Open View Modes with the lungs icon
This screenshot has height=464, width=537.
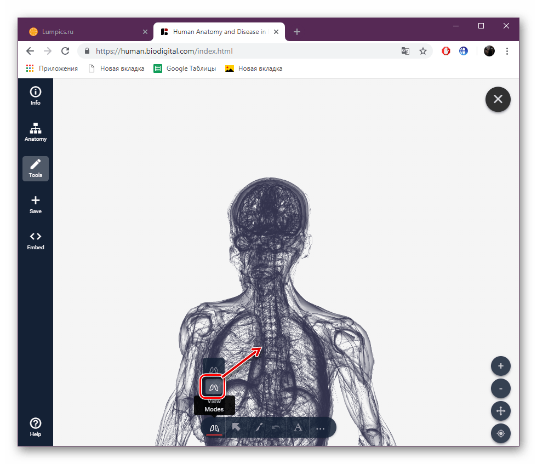click(214, 427)
